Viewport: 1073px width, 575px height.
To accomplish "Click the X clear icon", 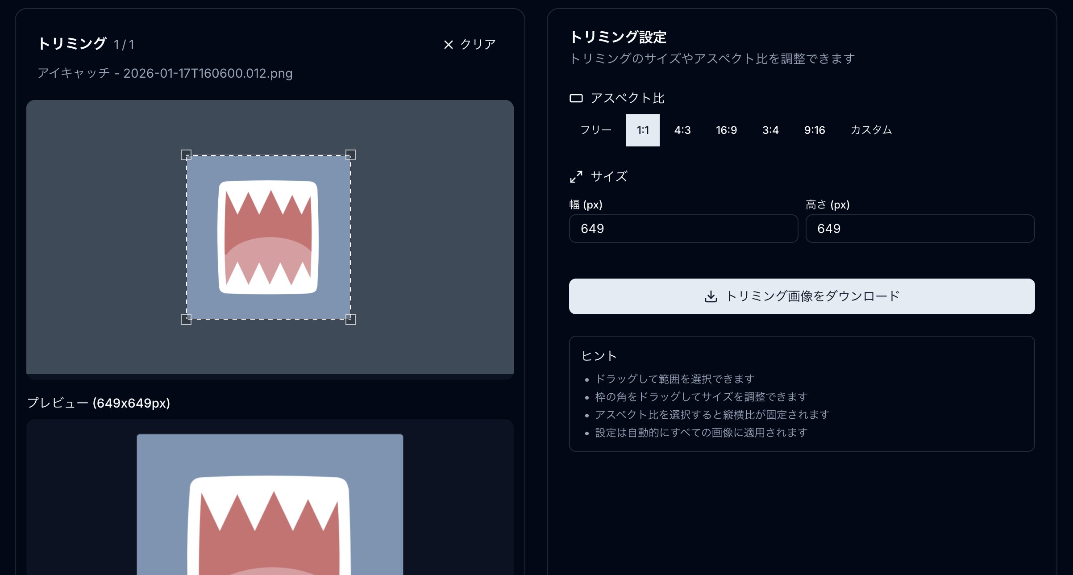I will point(448,45).
